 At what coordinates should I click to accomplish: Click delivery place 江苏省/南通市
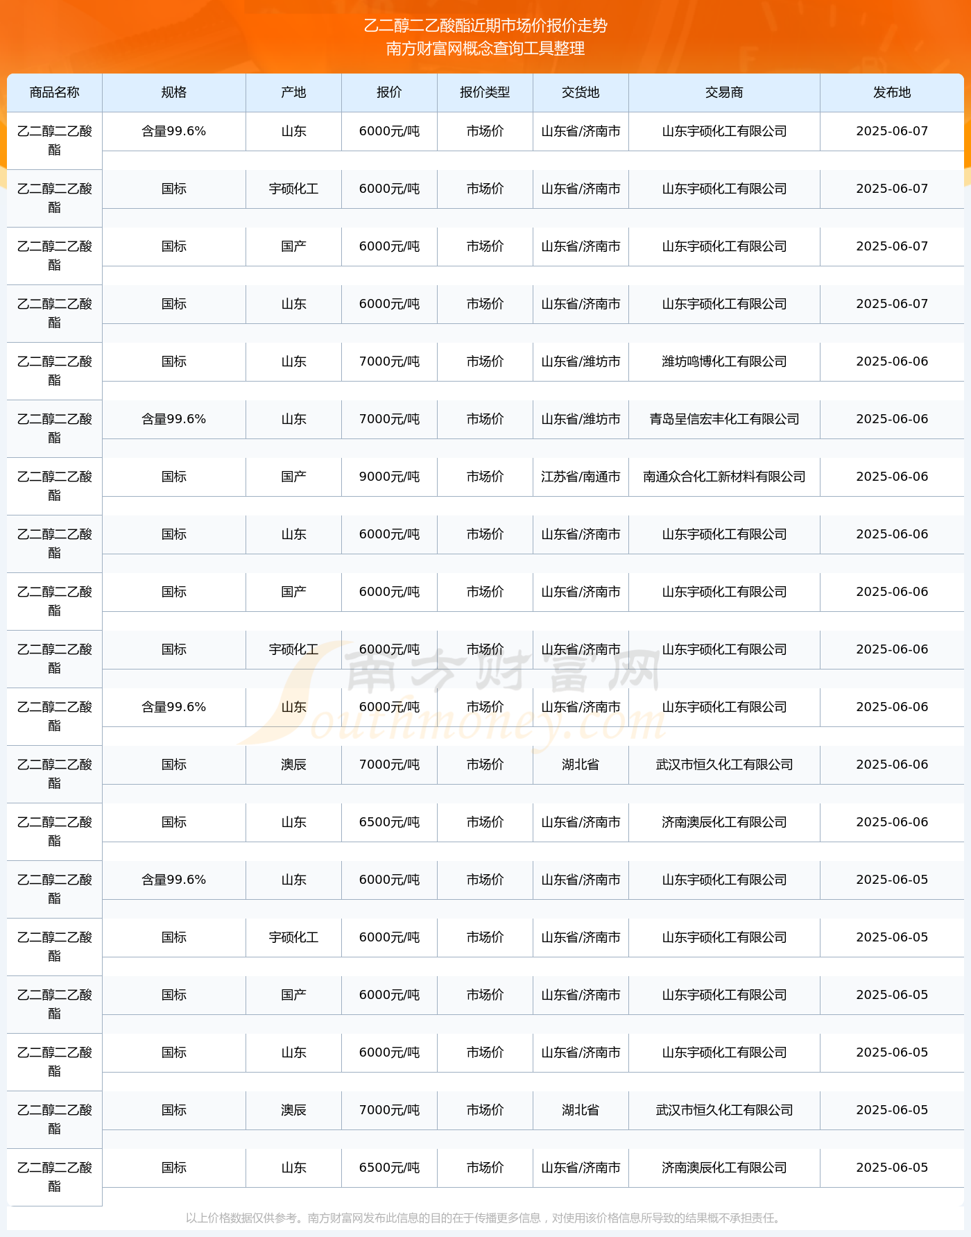pyautogui.click(x=581, y=477)
